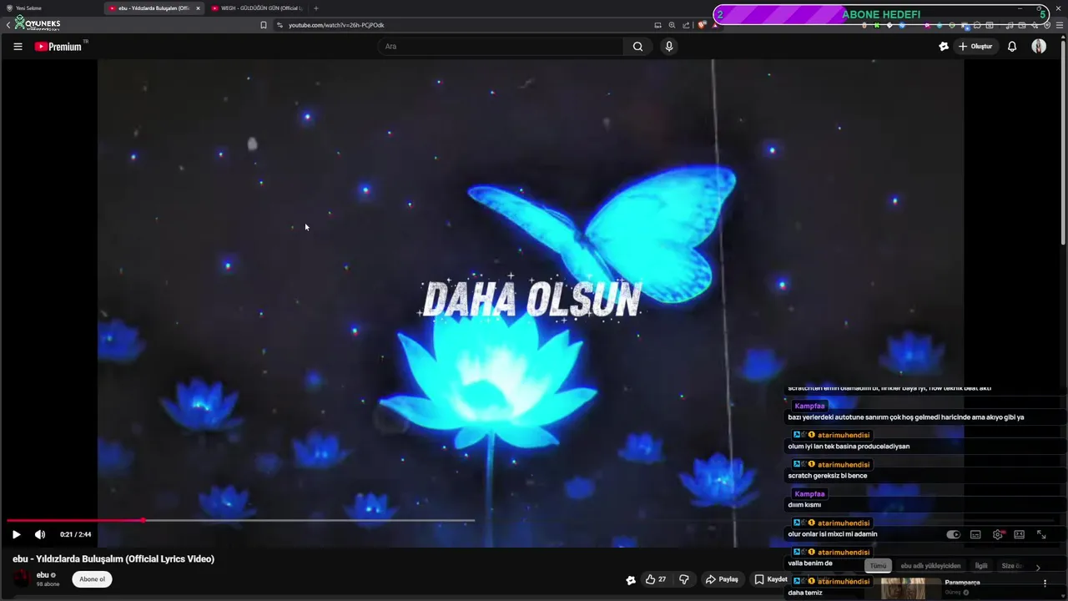Open site settings icon beside URL
The height and width of the screenshot is (601, 1068).
[x=280, y=25]
